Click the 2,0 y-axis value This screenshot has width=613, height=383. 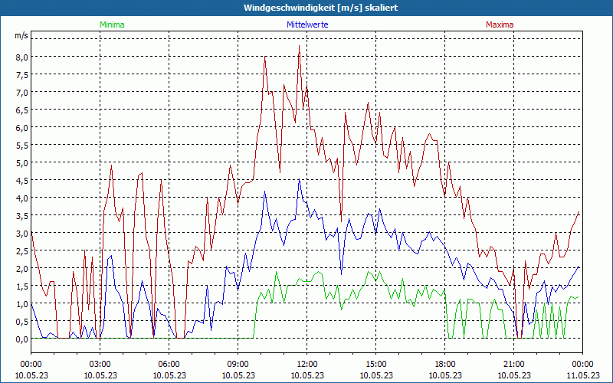click(x=22, y=268)
